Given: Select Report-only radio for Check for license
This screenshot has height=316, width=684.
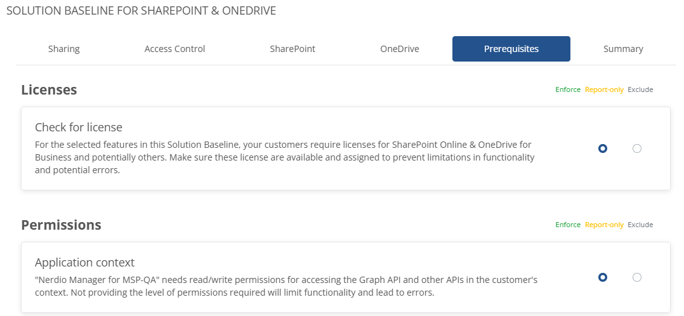Looking at the screenshot, I should 602,148.
